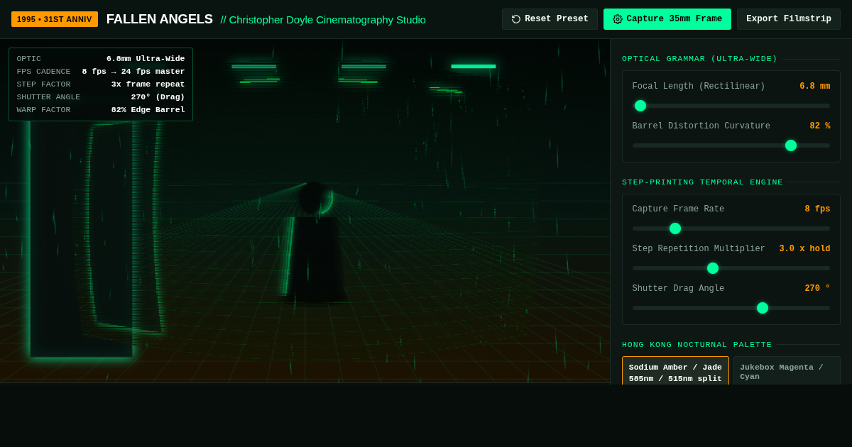Export the filmstrip
Screen dimensions: 852x447
[x=789, y=19]
